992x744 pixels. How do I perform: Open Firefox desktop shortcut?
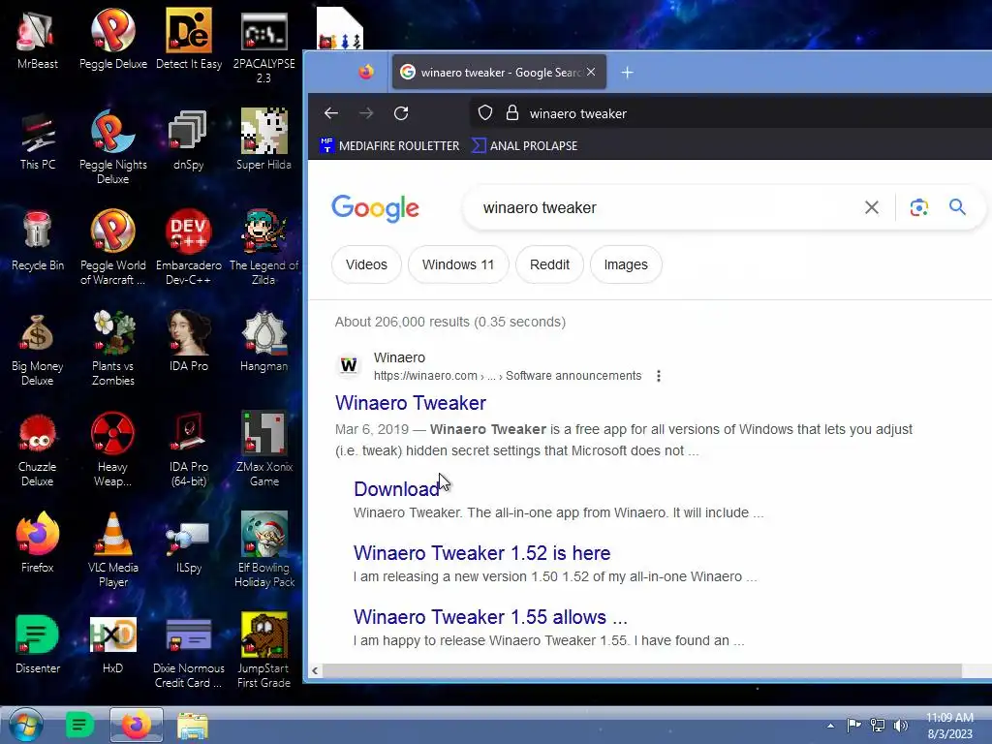[38, 542]
